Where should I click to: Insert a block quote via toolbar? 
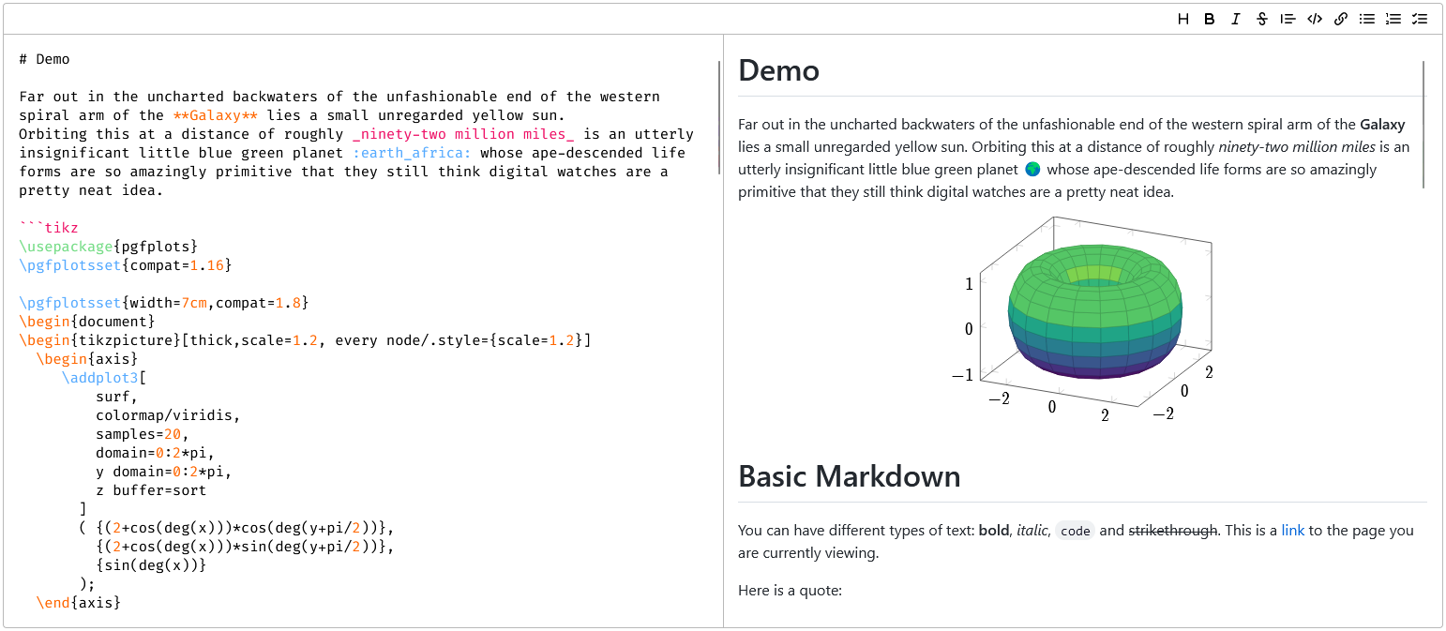1288,19
